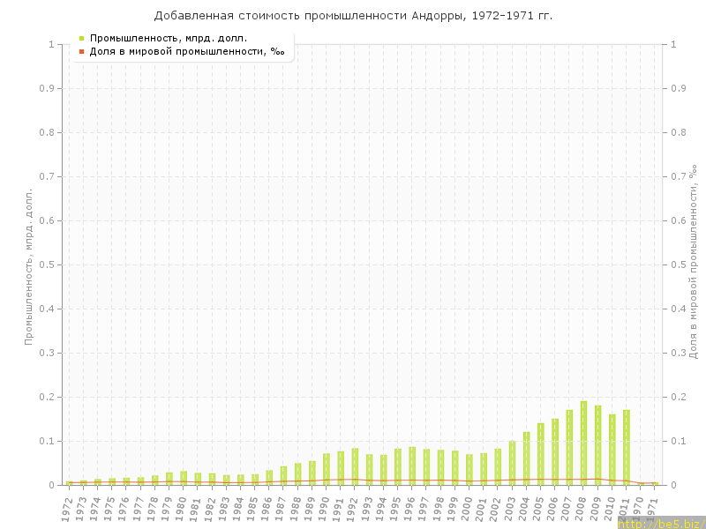
Task: Click the 2011 bar in the chart
Action: (627, 447)
